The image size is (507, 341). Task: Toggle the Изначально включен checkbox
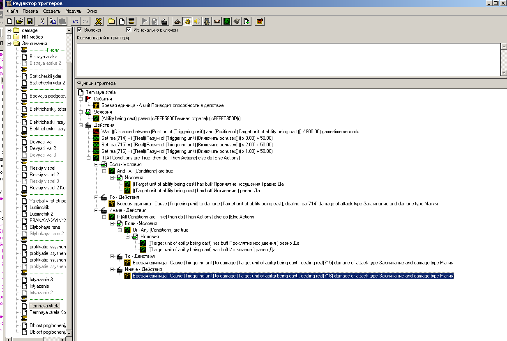[129, 30]
